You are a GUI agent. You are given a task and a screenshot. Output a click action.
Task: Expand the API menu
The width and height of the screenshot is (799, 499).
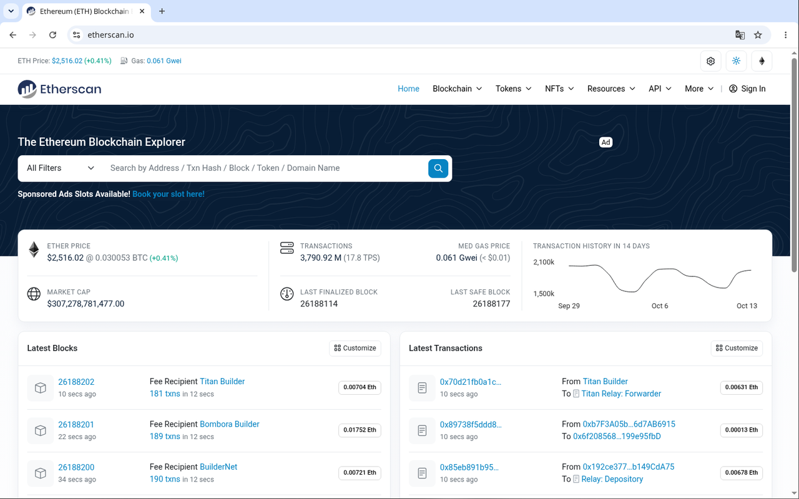coord(660,89)
